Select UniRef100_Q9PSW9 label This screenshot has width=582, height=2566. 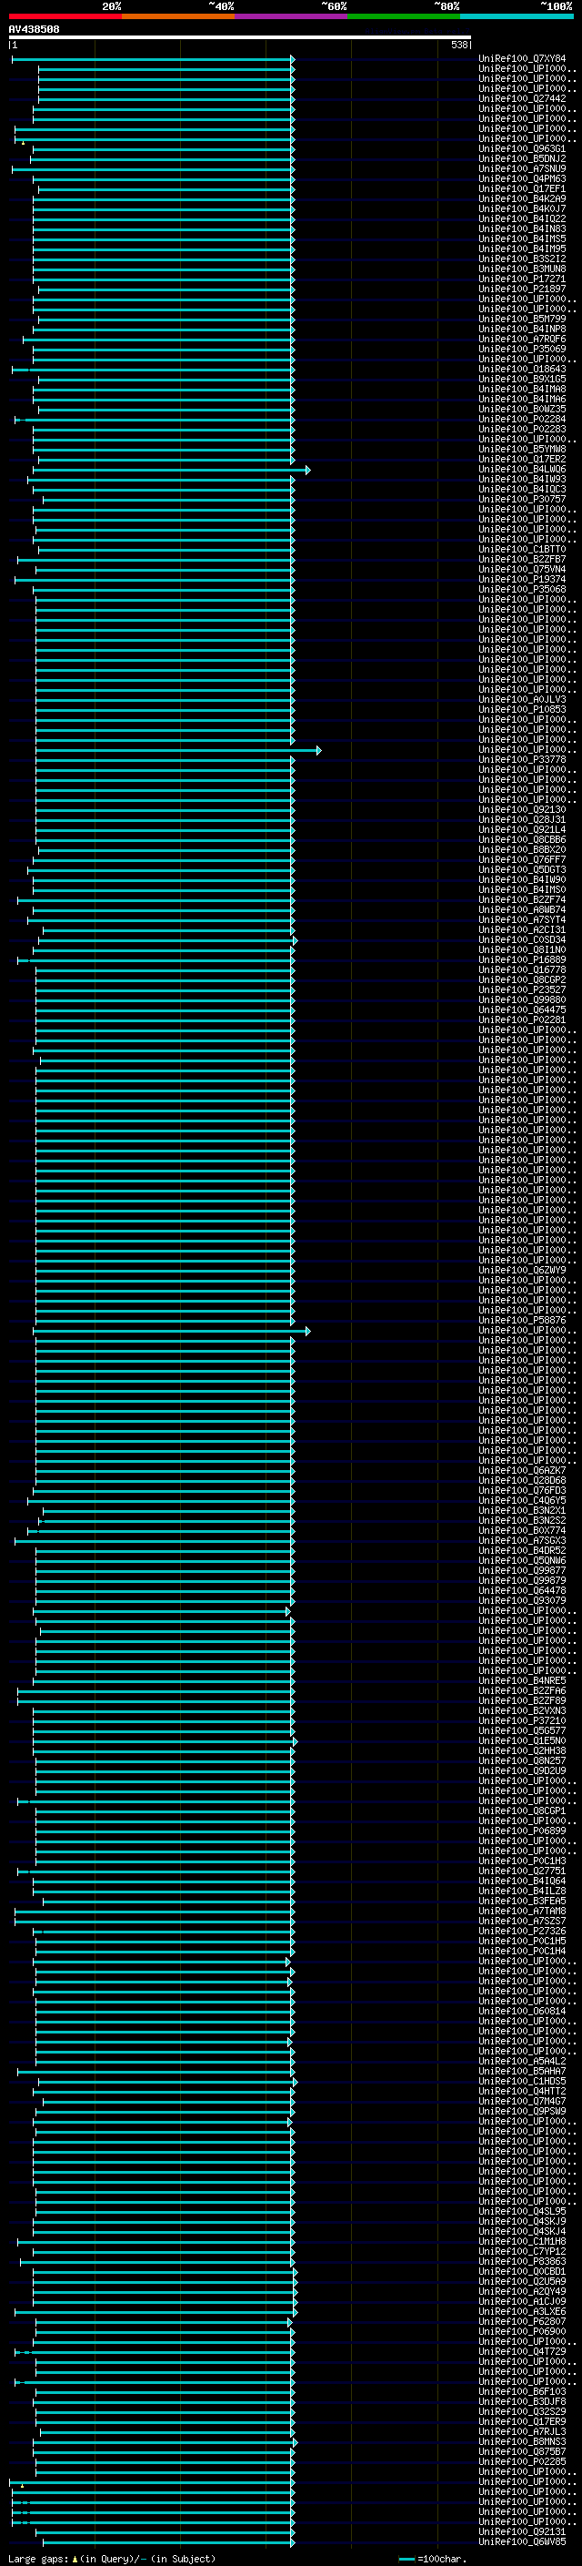522,2111
